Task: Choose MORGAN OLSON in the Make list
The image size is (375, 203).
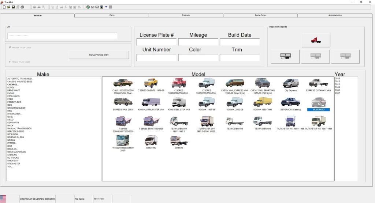Action: [x=15, y=137]
